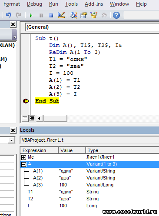159x216 pixels.
Task: Click the Sub t() code line
Action: click(47, 38)
